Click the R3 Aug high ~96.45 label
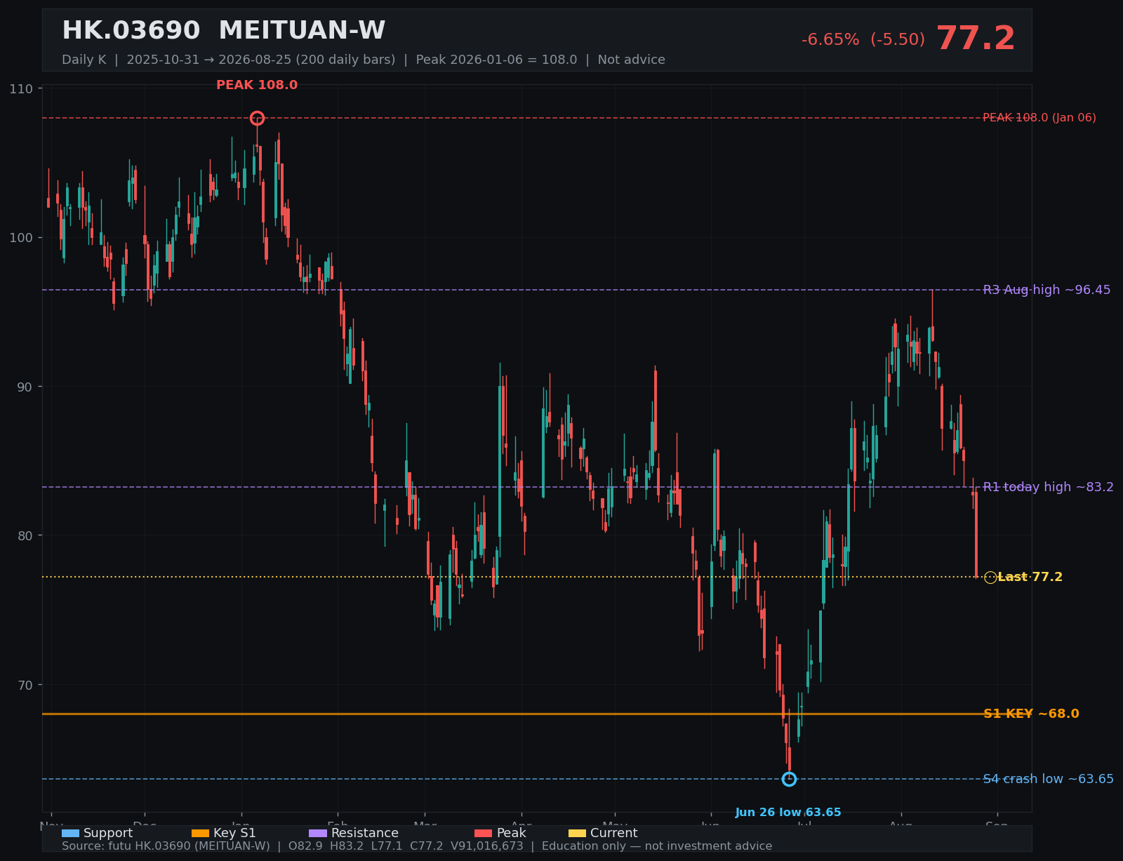The image size is (1123, 861). pyautogui.click(x=1046, y=290)
